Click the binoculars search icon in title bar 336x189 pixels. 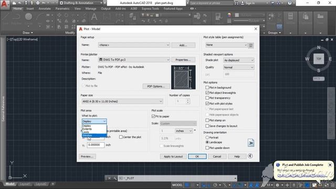click(x=237, y=3)
